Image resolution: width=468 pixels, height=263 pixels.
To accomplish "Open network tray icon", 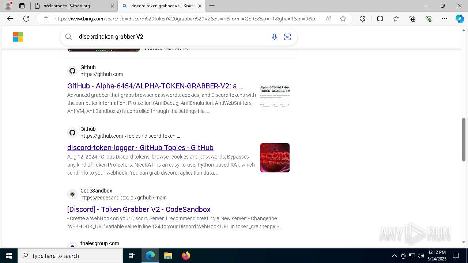I will tap(412, 256).
